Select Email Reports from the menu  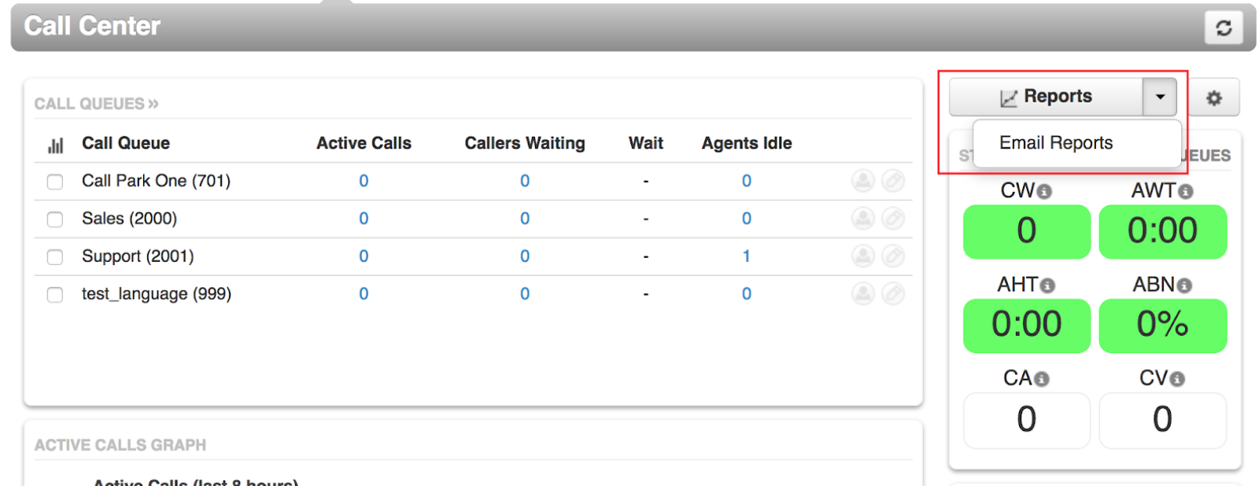(1055, 142)
